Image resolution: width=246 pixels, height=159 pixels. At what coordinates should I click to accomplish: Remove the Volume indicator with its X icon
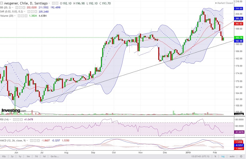[x=26, y=16]
